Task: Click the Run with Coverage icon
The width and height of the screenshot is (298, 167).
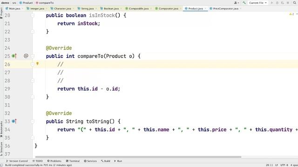Action: point(283,3)
